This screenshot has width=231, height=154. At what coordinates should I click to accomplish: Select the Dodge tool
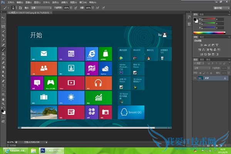tap(3, 76)
